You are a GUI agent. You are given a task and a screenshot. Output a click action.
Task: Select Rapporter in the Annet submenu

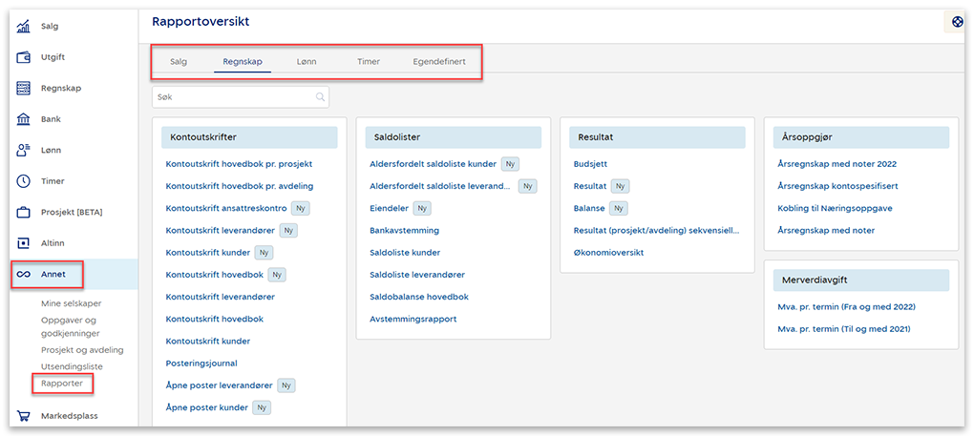(62, 384)
